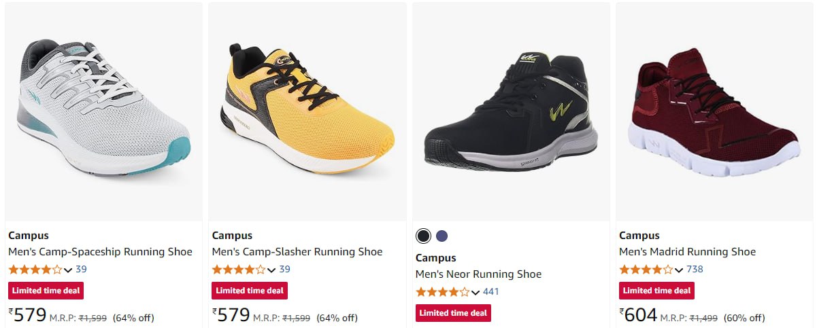Open Men's Camp-Slasher Running Shoe title
This screenshot has height=328, width=817.
click(297, 252)
